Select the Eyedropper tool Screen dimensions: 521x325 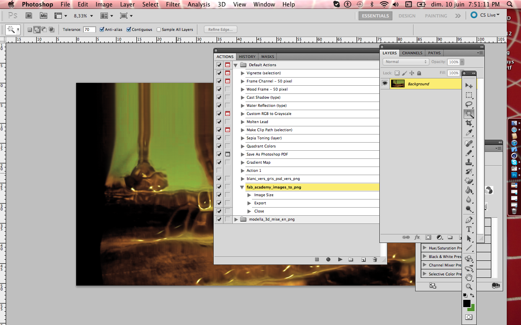point(469,133)
